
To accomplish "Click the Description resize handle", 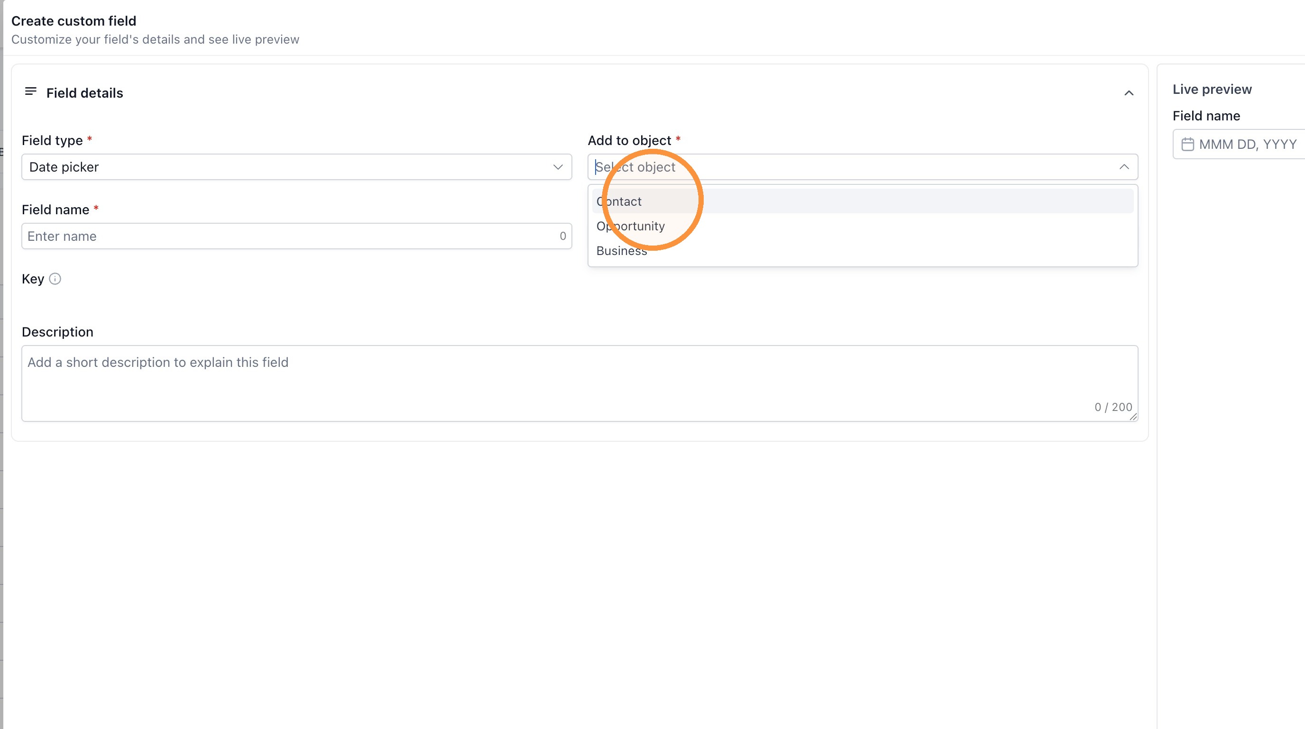I will tap(1133, 417).
